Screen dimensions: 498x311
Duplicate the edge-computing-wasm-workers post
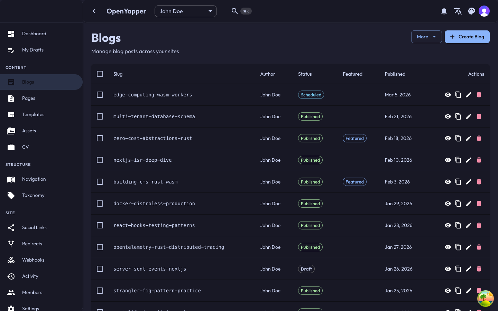[x=458, y=95]
